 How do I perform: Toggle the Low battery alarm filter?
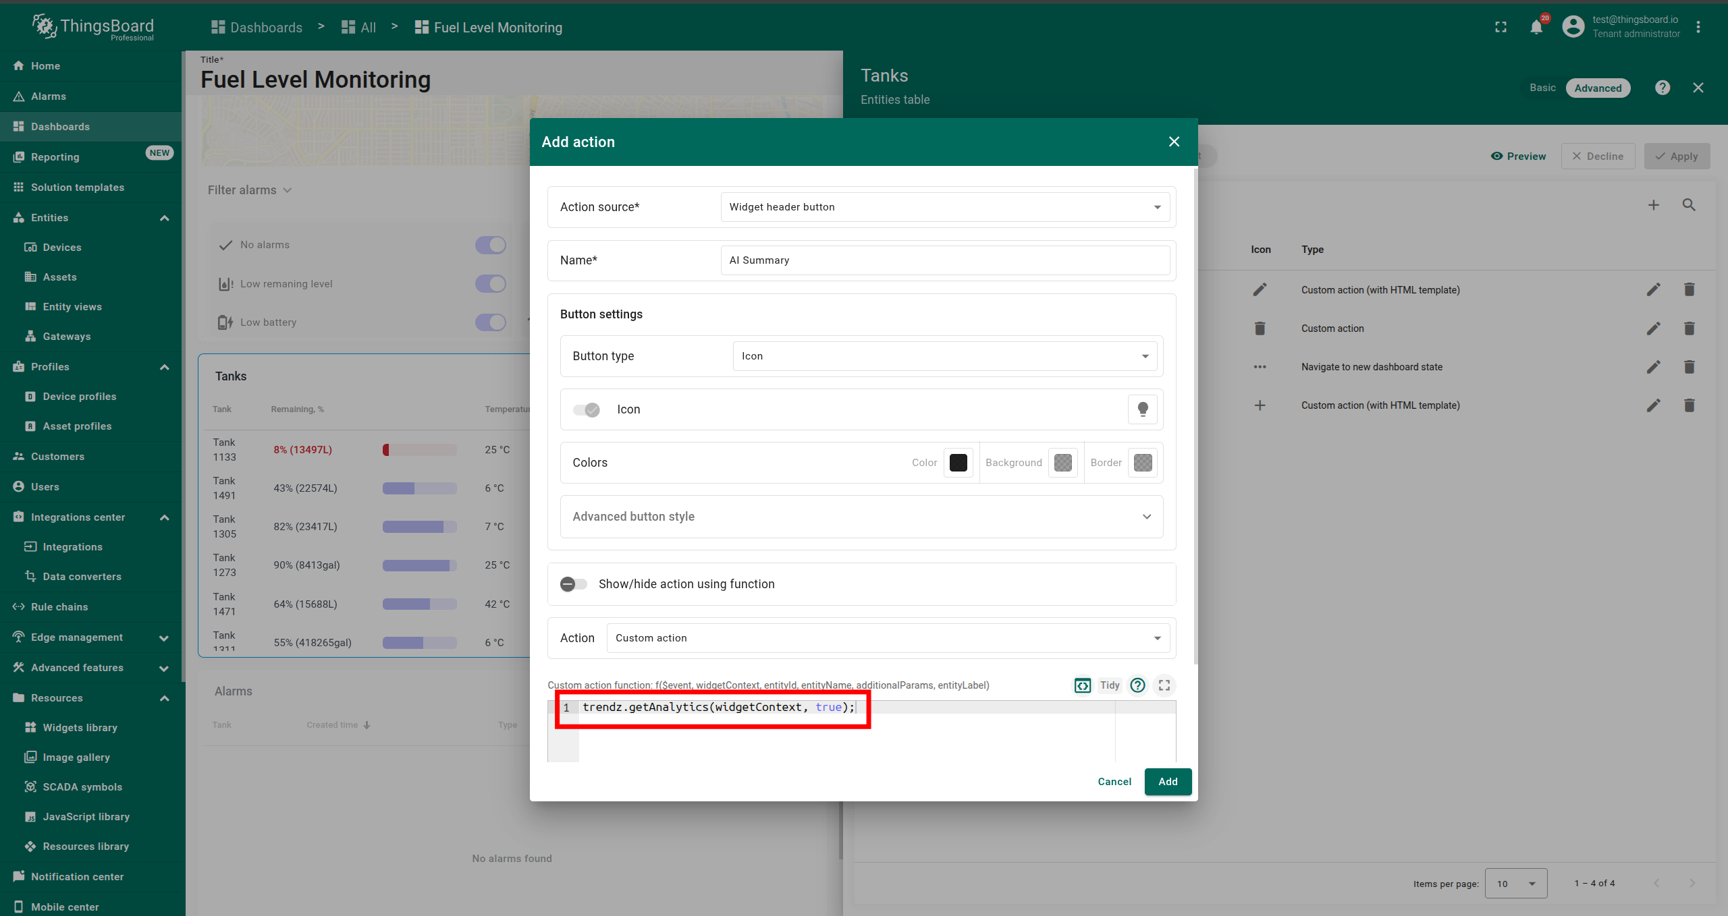[491, 322]
